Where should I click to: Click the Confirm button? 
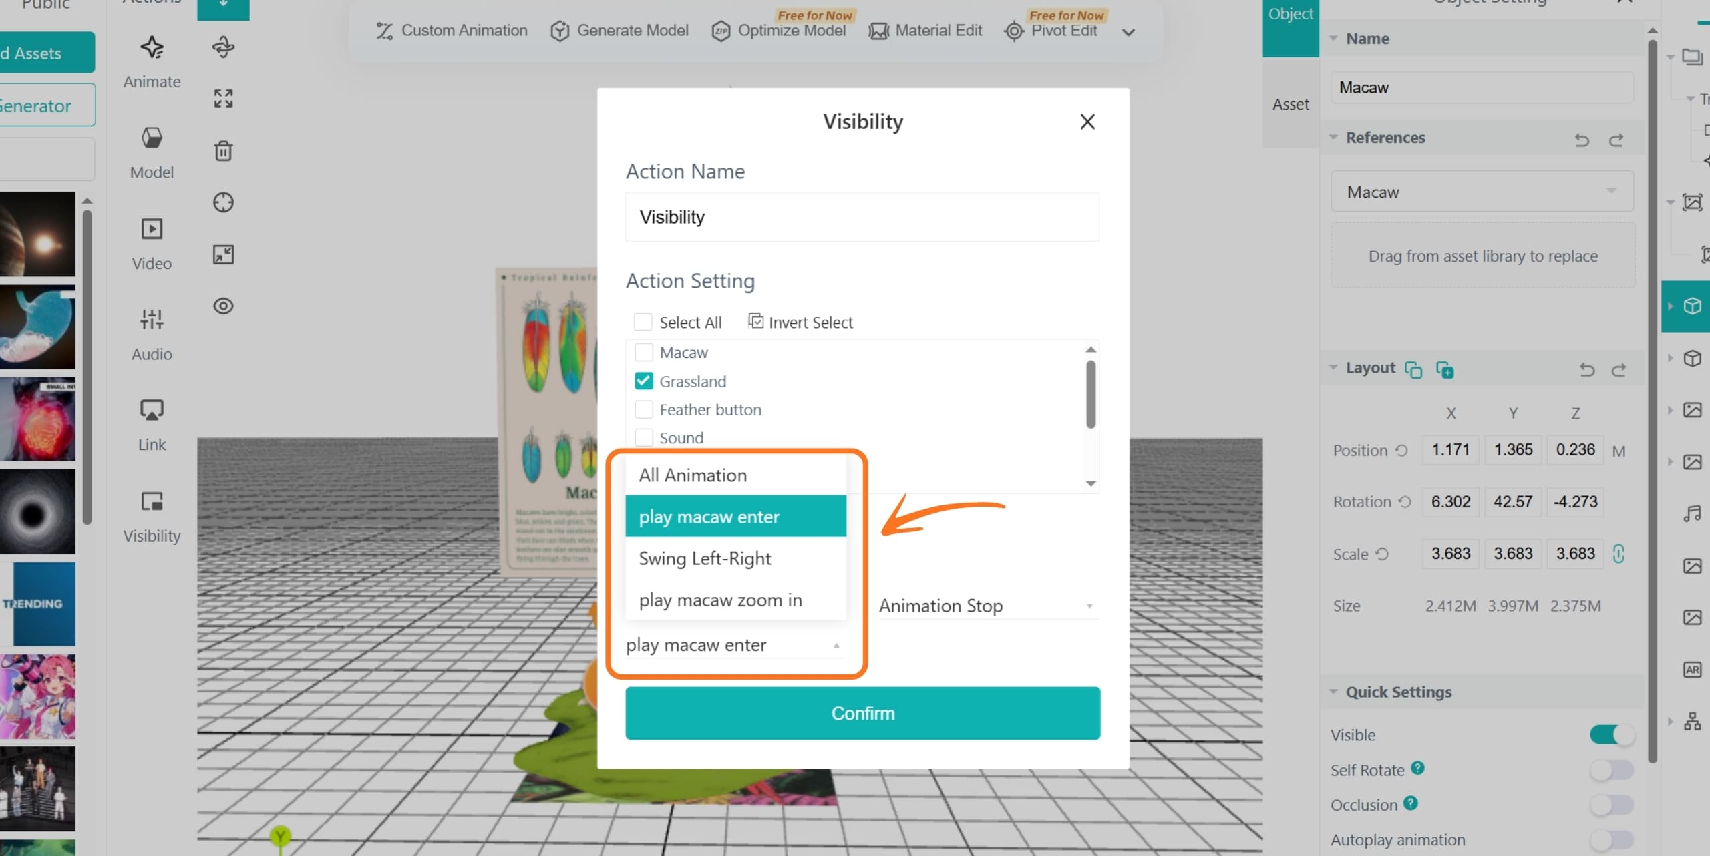click(x=862, y=713)
